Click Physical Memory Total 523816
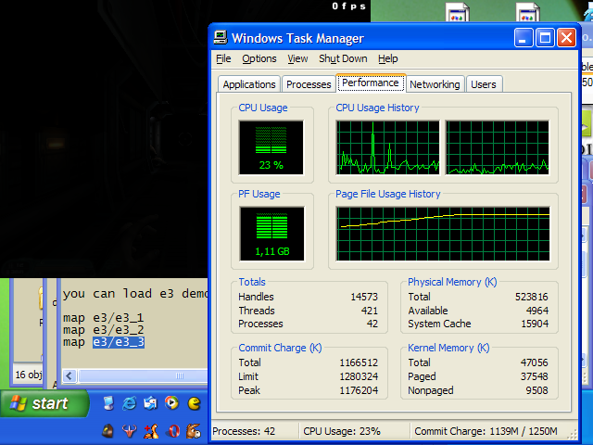The image size is (593, 445). pos(531,297)
